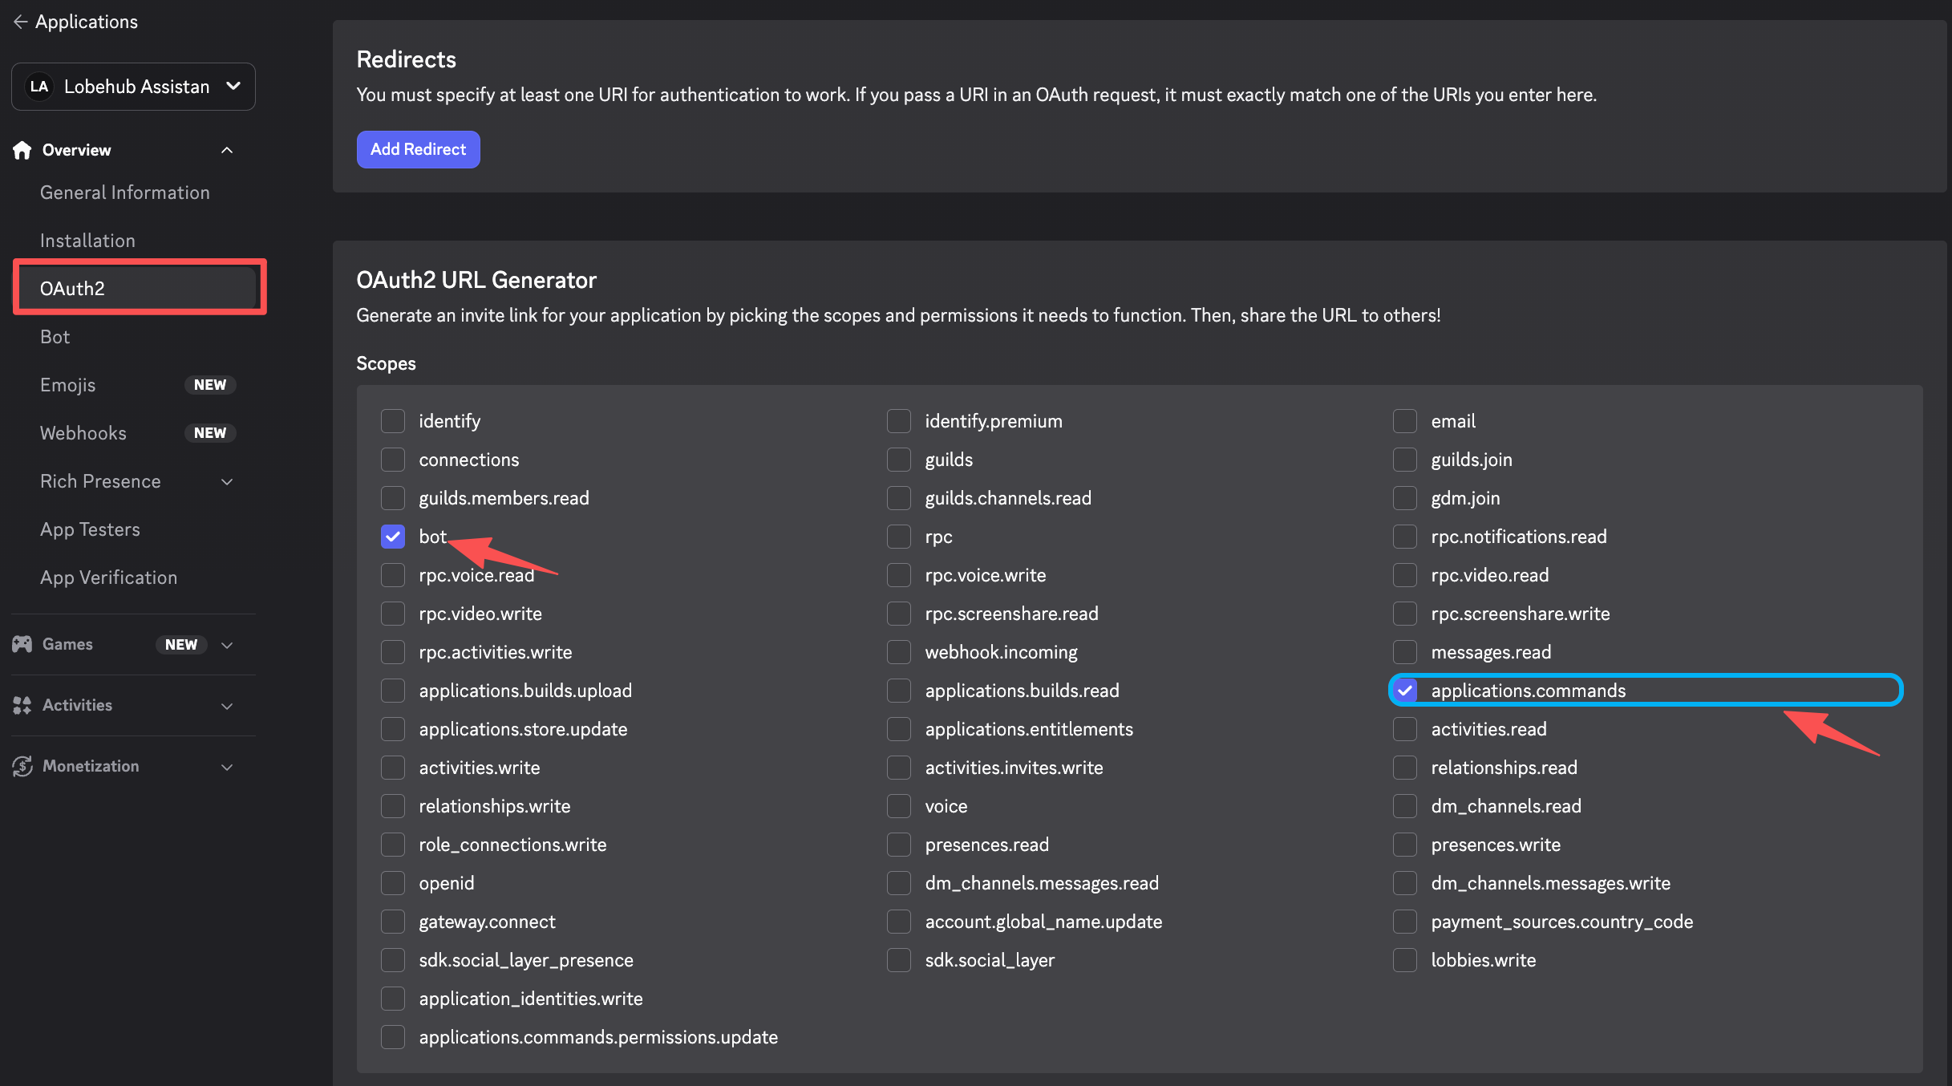Click the LA application avatar icon
The height and width of the screenshot is (1086, 1952).
pyautogui.click(x=38, y=87)
